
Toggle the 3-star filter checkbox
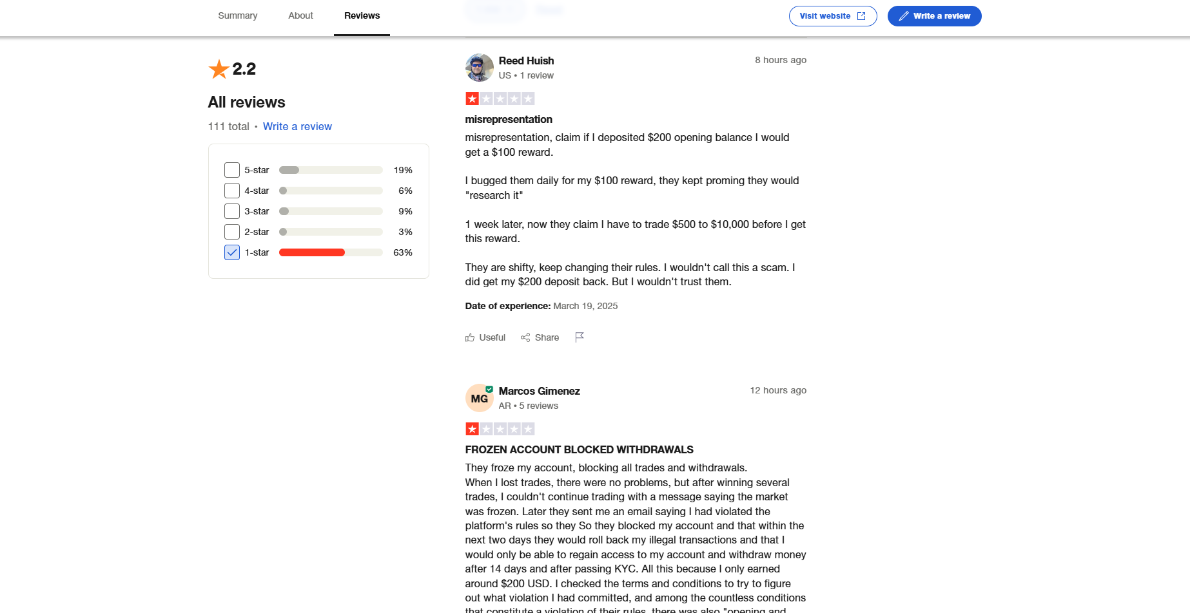[x=232, y=211]
